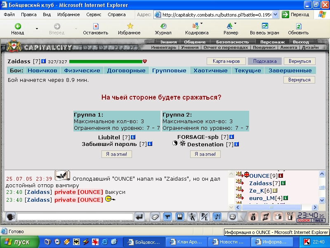Click the Остановить stop icon
The image size is (330, 248).
point(96,26)
